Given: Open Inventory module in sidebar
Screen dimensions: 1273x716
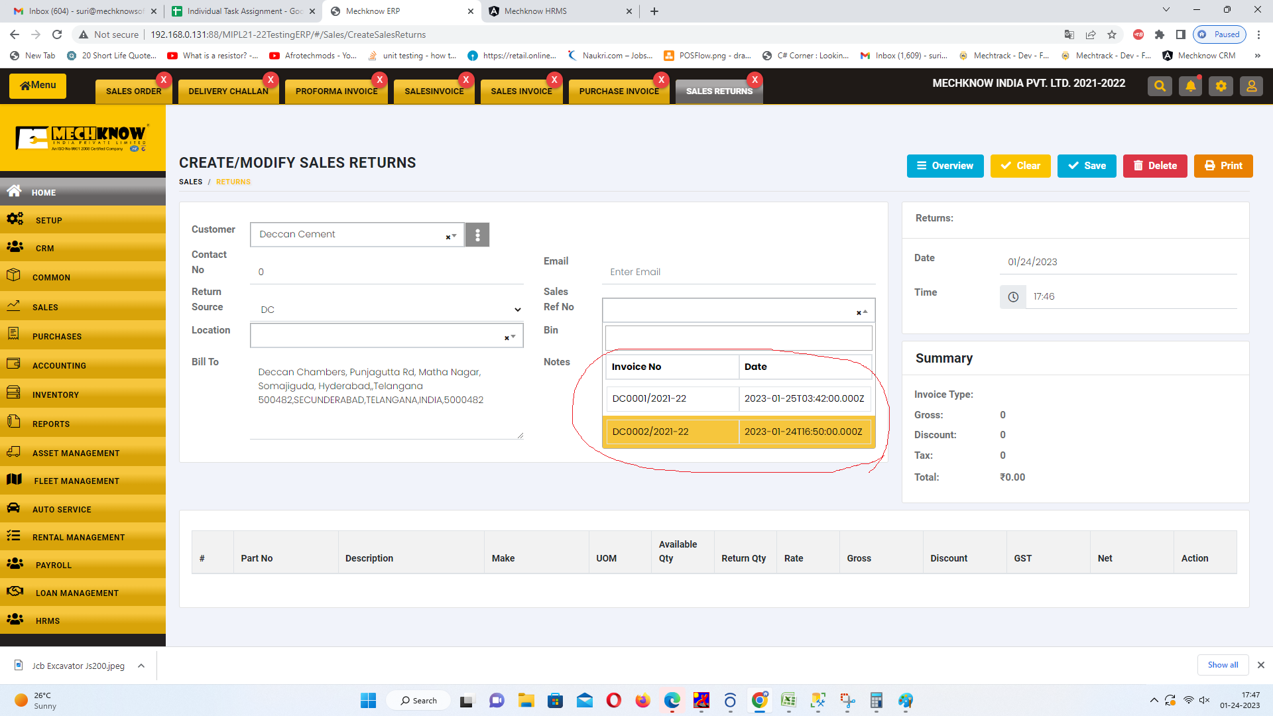Looking at the screenshot, I should [x=56, y=394].
